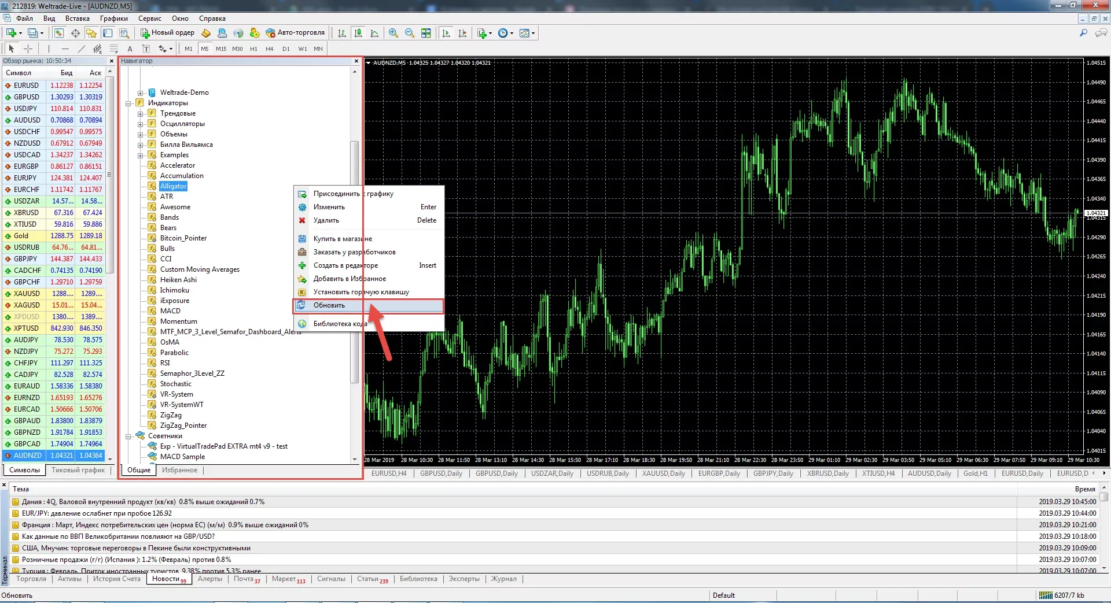The width and height of the screenshot is (1111, 603).
Task: Select the equidistant channel tool
Action: (97, 49)
